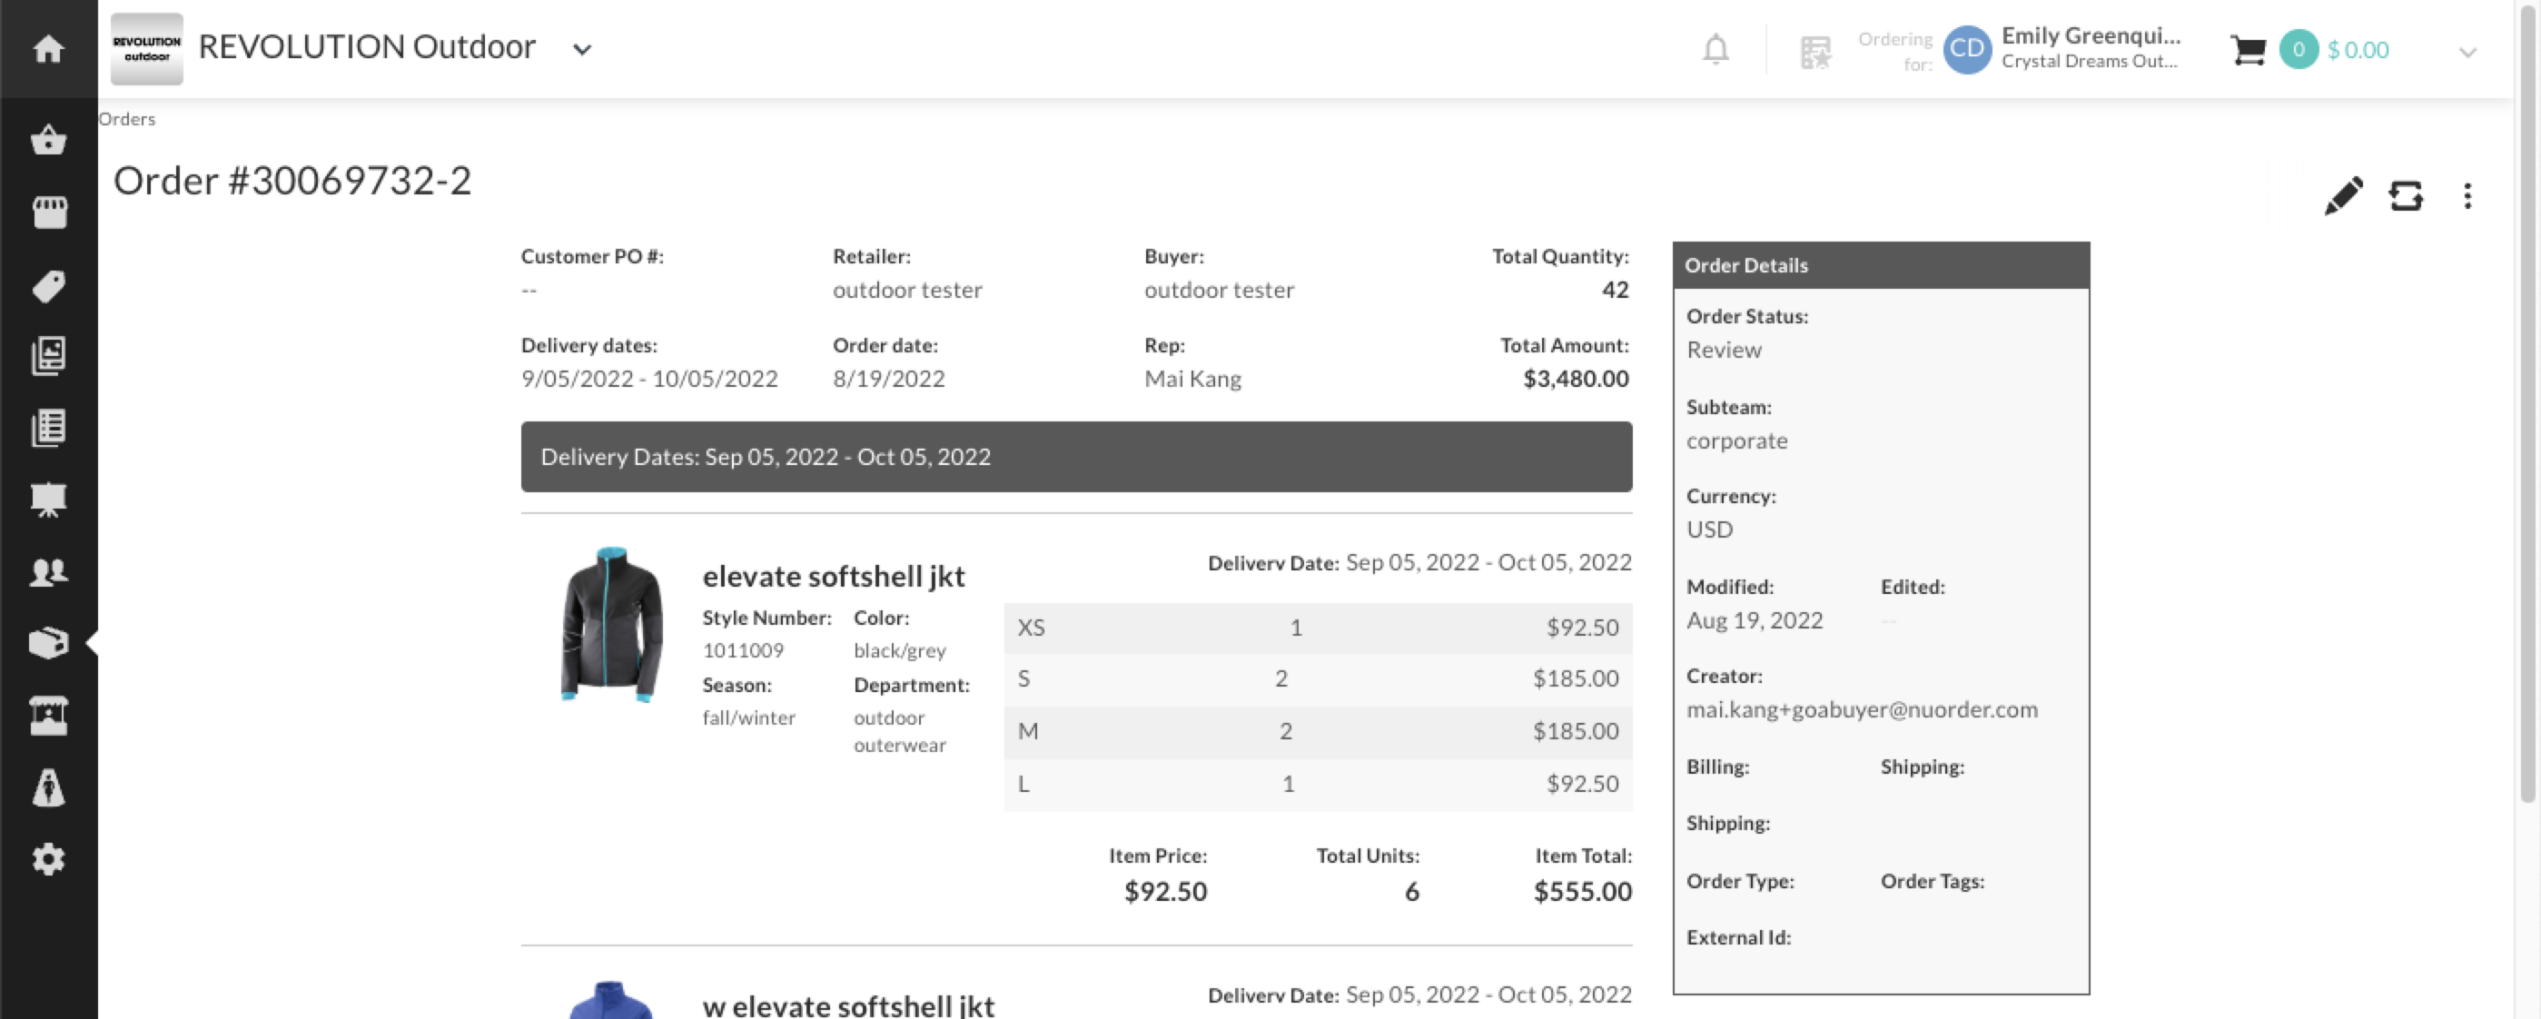The height and width of the screenshot is (1019, 2541).
Task: Click the Emily Greenquist account name
Action: tap(2091, 36)
